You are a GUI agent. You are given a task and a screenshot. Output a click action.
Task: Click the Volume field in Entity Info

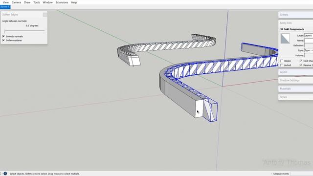coord(309,55)
